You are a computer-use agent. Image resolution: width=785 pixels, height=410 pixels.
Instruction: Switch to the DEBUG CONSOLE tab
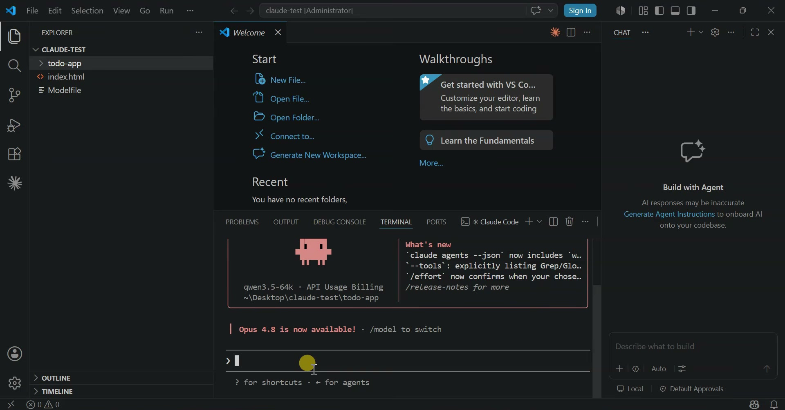(x=339, y=222)
